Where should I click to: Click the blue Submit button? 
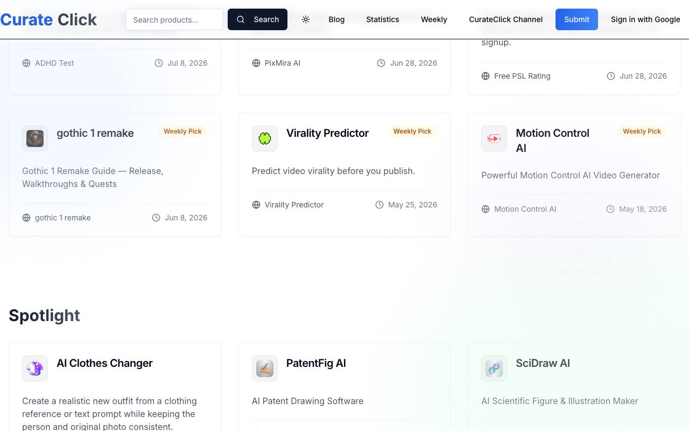pyautogui.click(x=576, y=19)
